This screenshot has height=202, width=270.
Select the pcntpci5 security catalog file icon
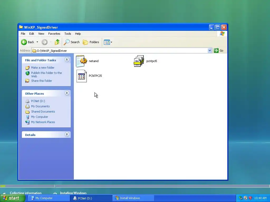click(139, 61)
